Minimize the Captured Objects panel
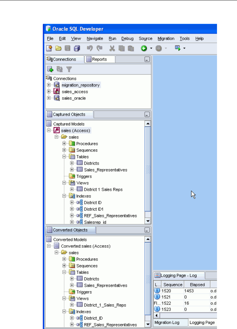The image size is (237, 329). (147, 115)
